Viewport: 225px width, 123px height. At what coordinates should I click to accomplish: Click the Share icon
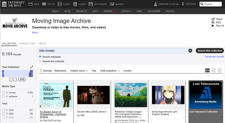(x=213, y=19)
